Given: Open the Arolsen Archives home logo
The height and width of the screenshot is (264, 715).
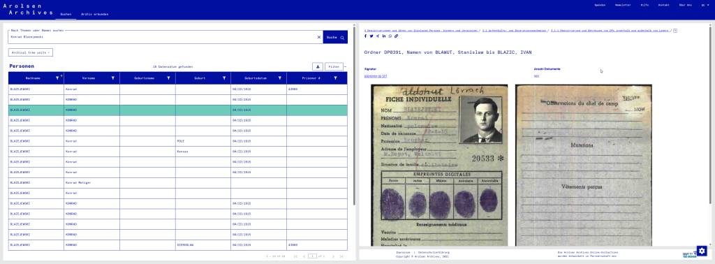Looking at the screenshot, I should (27, 10).
